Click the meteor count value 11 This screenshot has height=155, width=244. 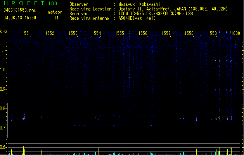[56, 18]
